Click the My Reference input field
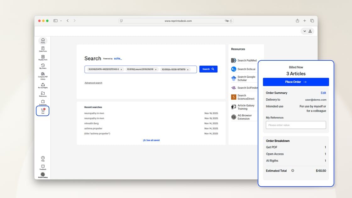 (296, 125)
